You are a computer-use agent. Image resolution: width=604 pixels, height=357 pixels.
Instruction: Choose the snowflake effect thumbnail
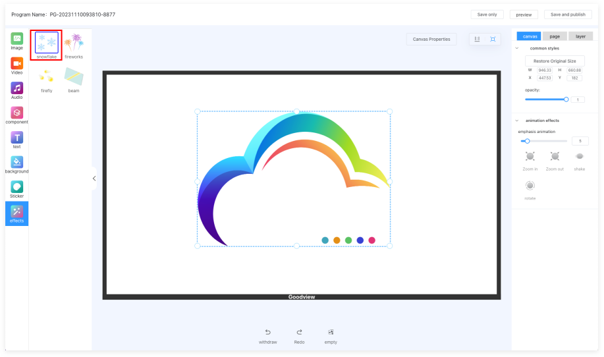tap(47, 42)
